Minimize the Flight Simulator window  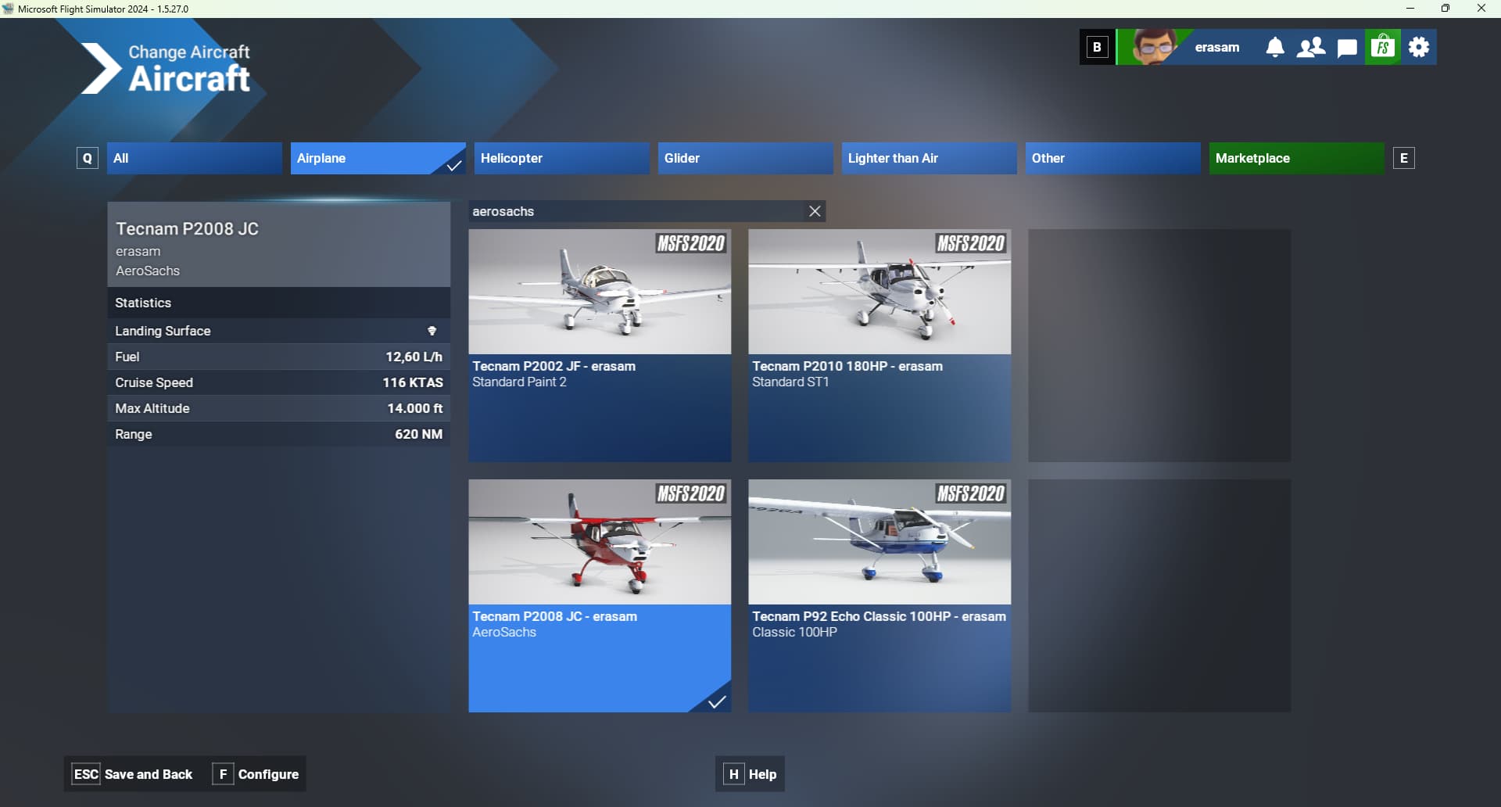pyautogui.click(x=1410, y=9)
